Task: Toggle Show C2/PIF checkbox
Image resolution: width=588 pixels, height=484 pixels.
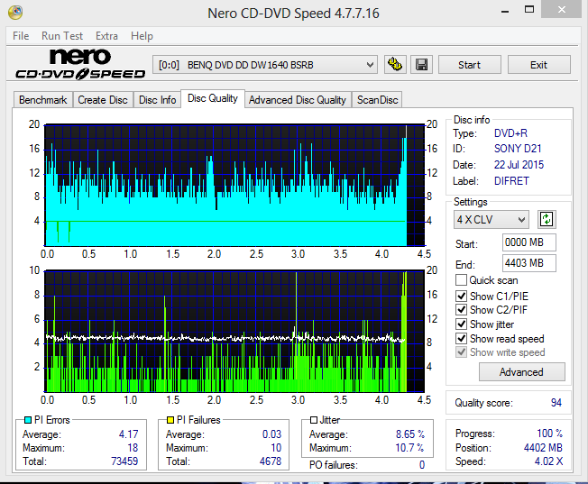Action: pos(461,310)
